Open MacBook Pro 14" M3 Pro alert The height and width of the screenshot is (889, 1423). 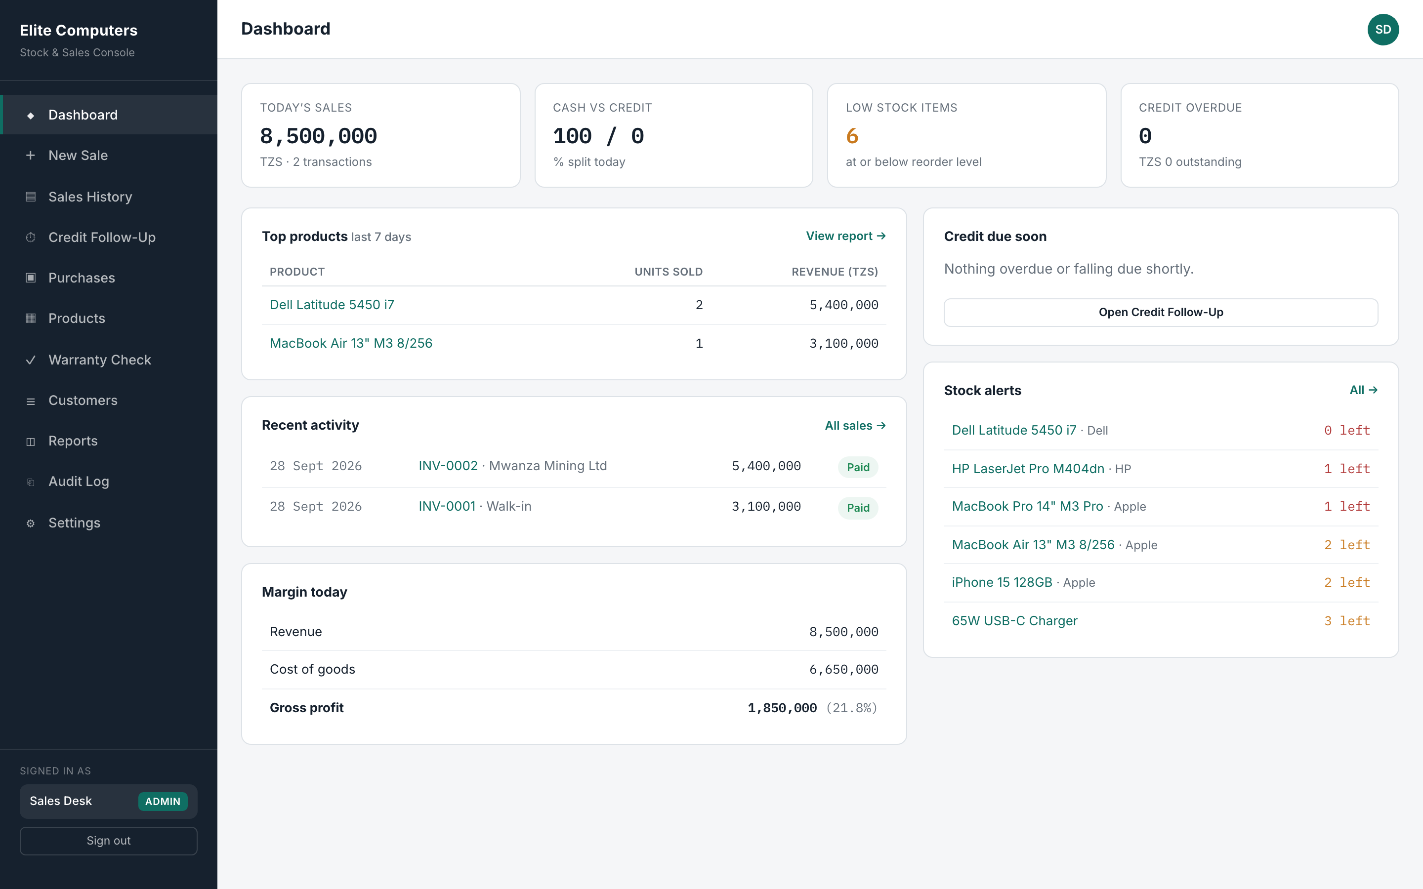coord(1027,506)
